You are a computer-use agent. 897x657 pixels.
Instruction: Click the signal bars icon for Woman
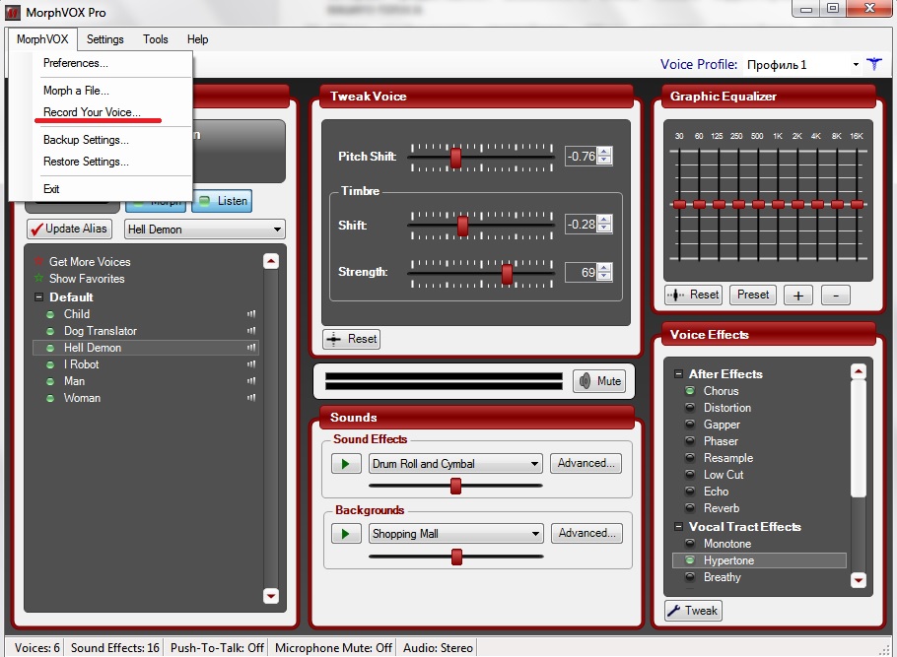[251, 397]
